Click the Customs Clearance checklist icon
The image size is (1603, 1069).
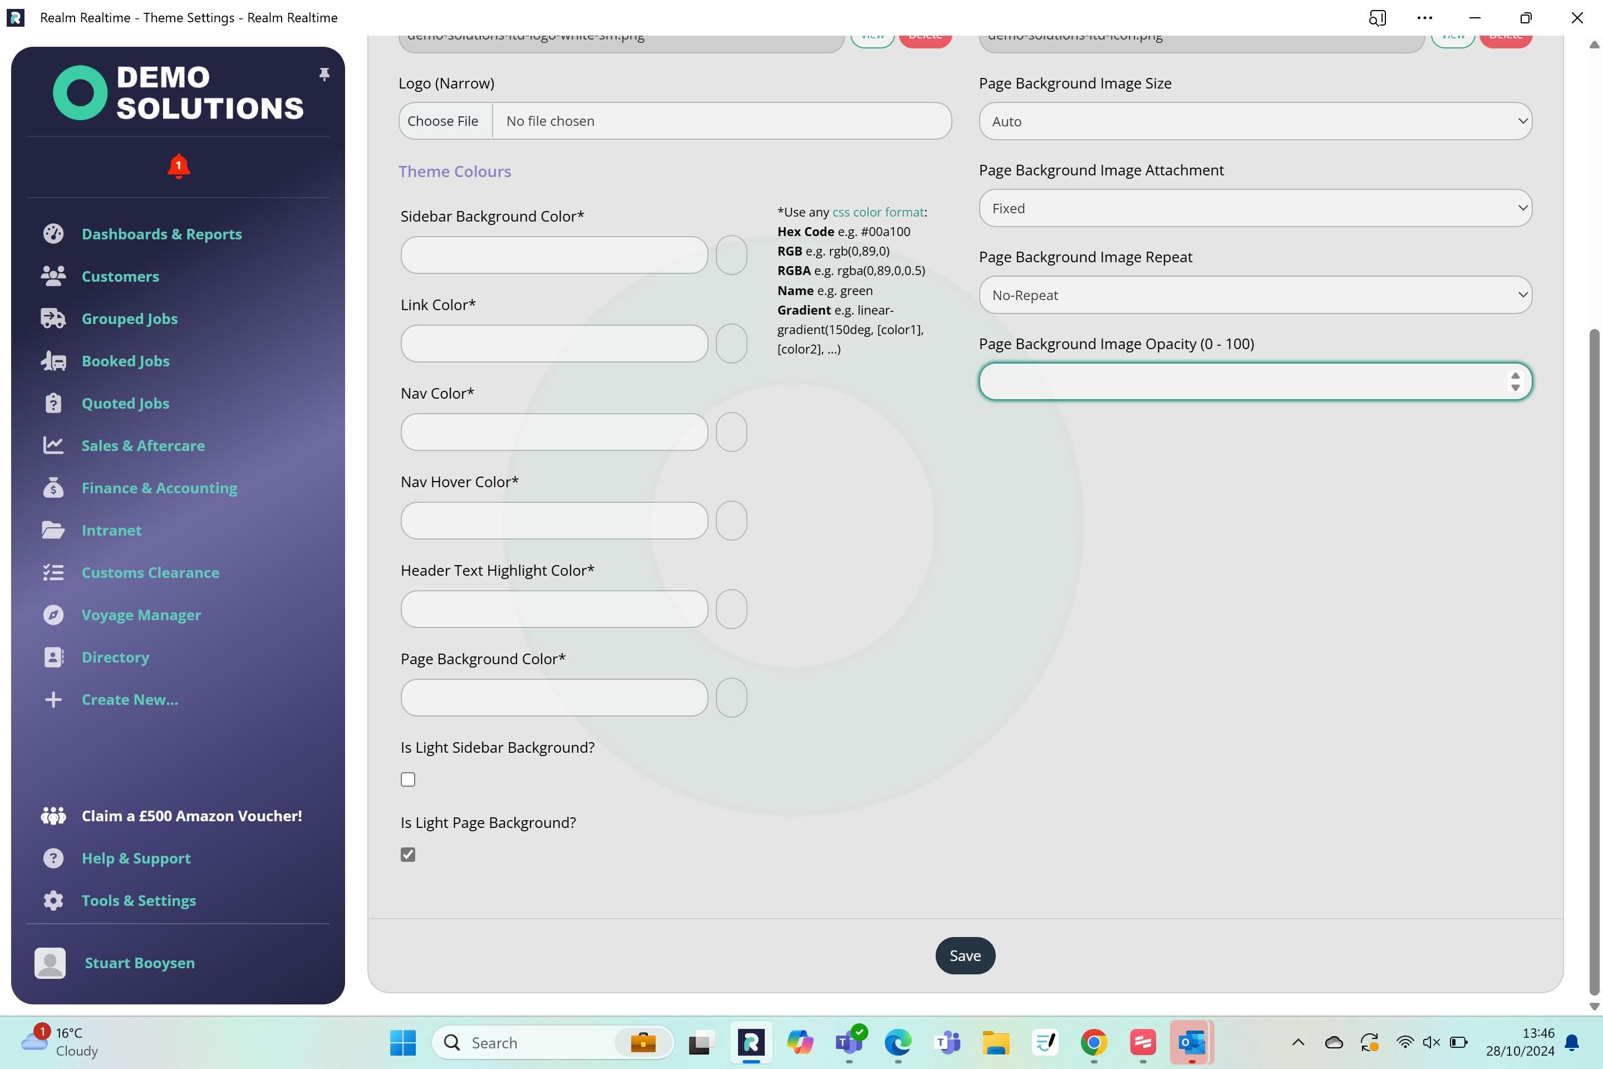(x=53, y=572)
